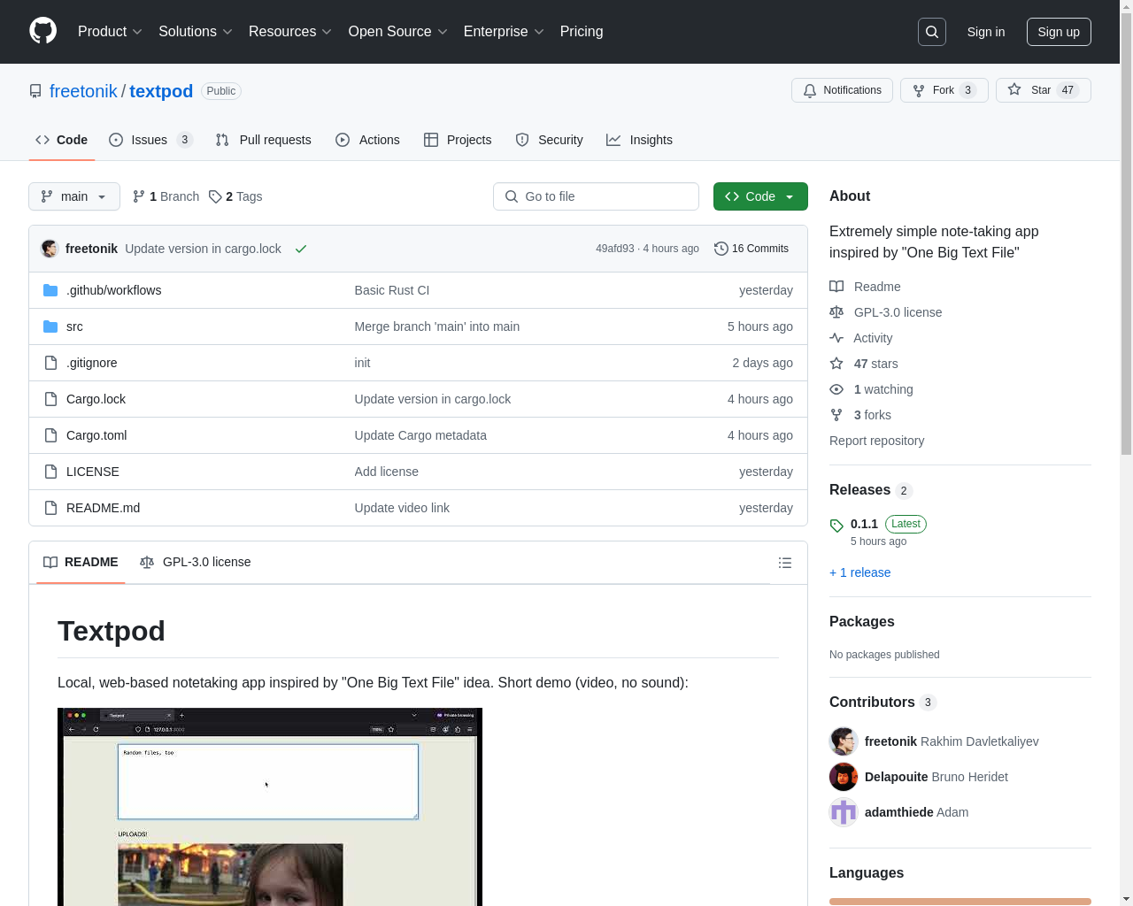
Task: Click the Go to file search field
Action: click(x=596, y=196)
